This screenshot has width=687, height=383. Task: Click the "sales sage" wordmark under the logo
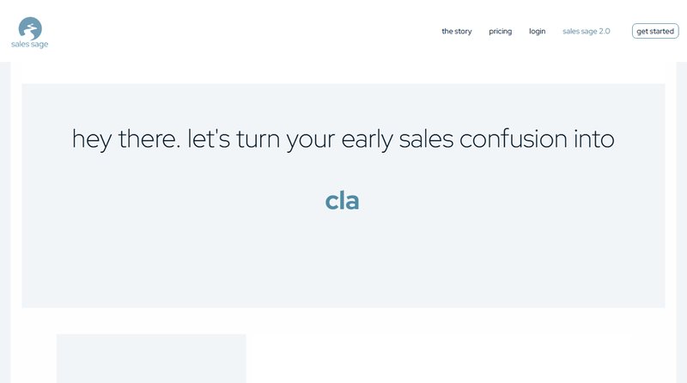coord(30,44)
